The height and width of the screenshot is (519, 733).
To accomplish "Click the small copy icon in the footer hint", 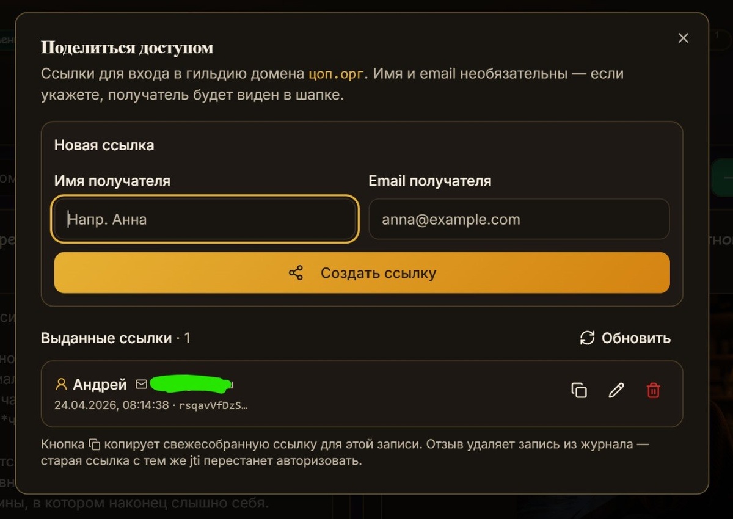I will pyautogui.click(x=94, y=445).
